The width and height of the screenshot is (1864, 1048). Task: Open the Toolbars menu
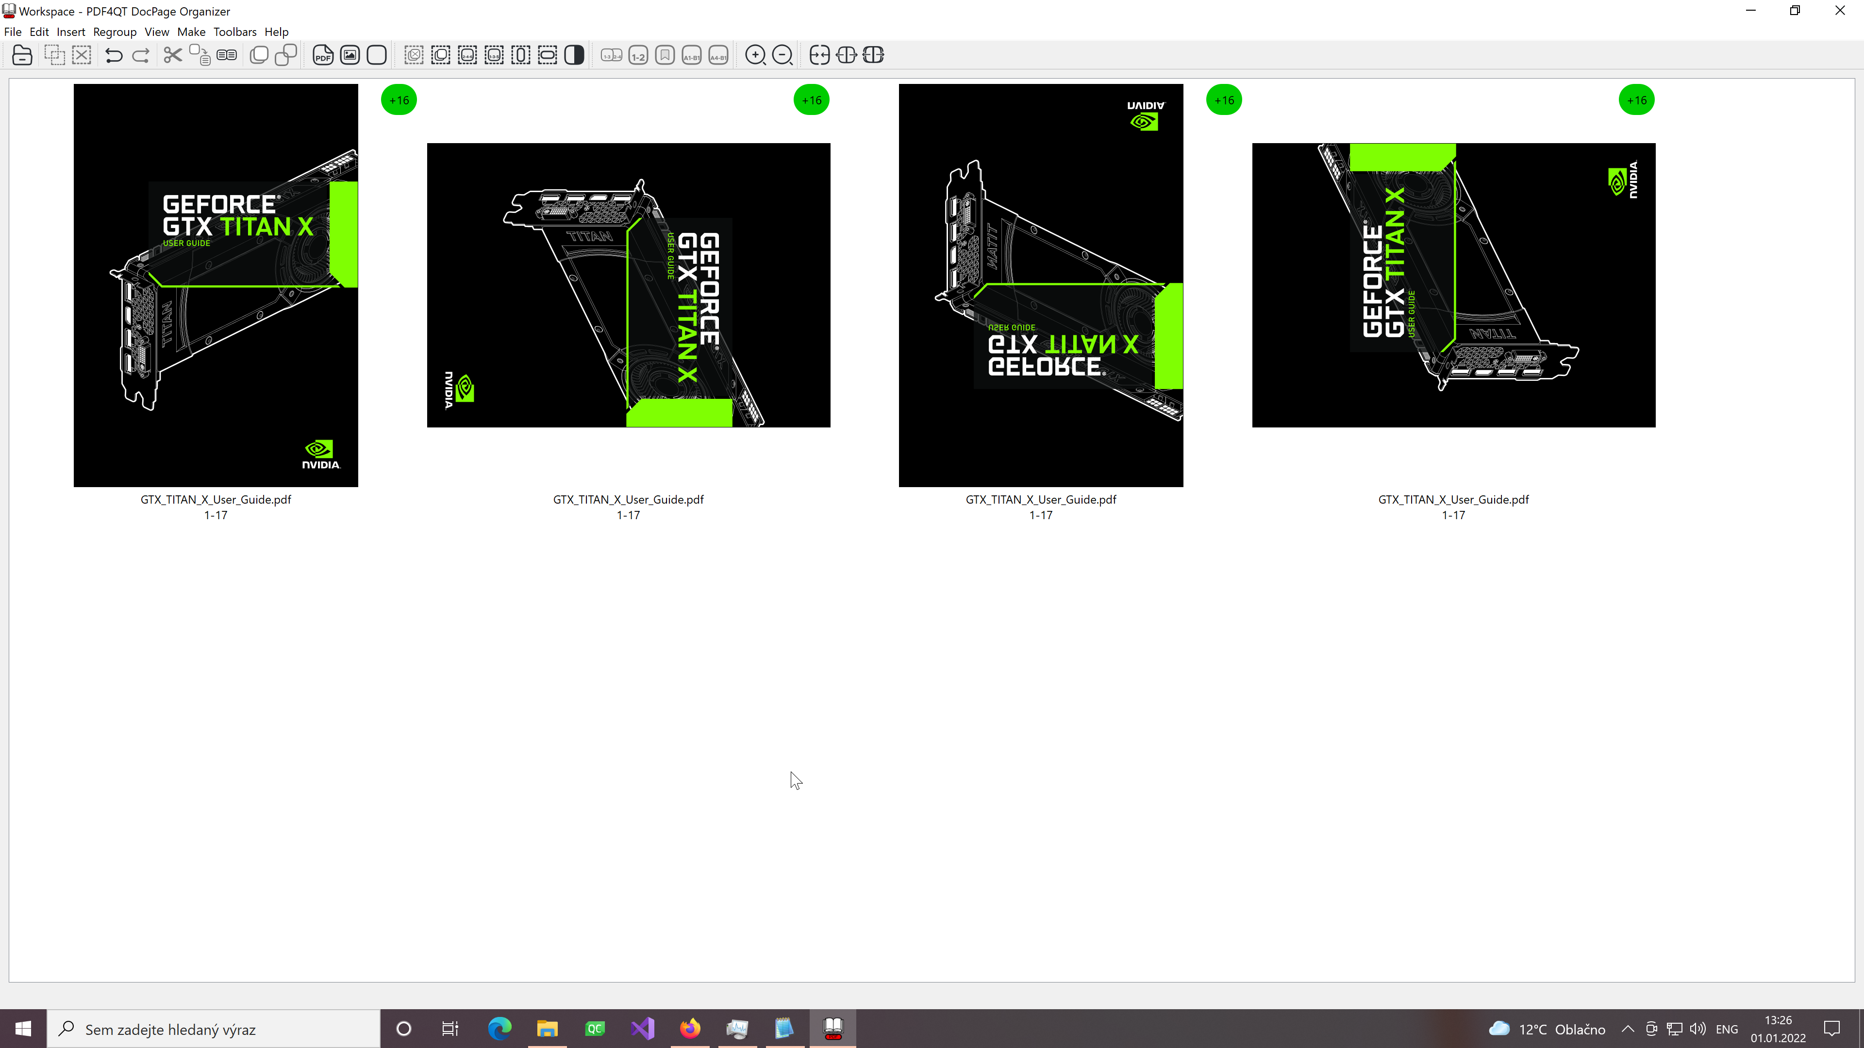coord(234,32)
